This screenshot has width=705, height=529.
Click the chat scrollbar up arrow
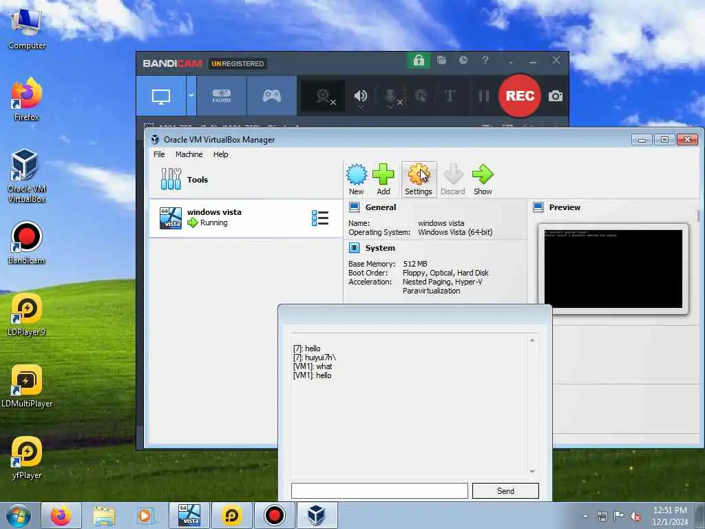[x=532, y=340]
